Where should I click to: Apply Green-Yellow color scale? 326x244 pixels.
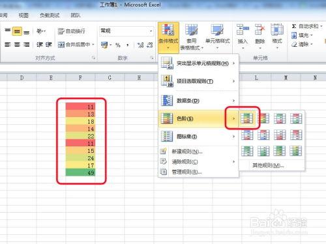tap(280, 151)
